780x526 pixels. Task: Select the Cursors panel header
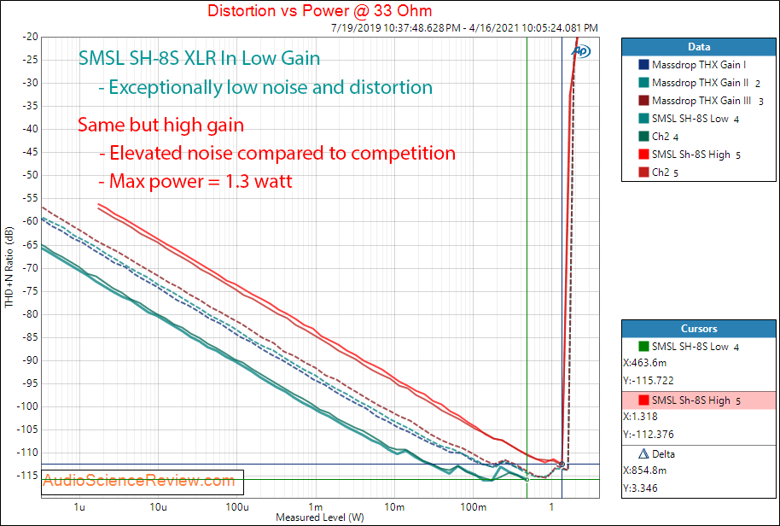(x=698, y=329)
